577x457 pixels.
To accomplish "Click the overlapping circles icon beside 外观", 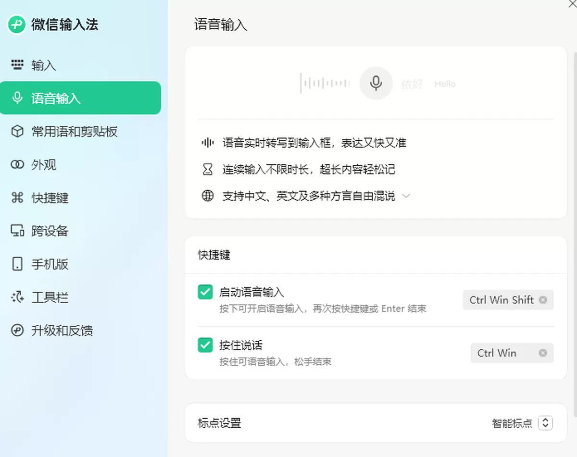I will 17,165.
